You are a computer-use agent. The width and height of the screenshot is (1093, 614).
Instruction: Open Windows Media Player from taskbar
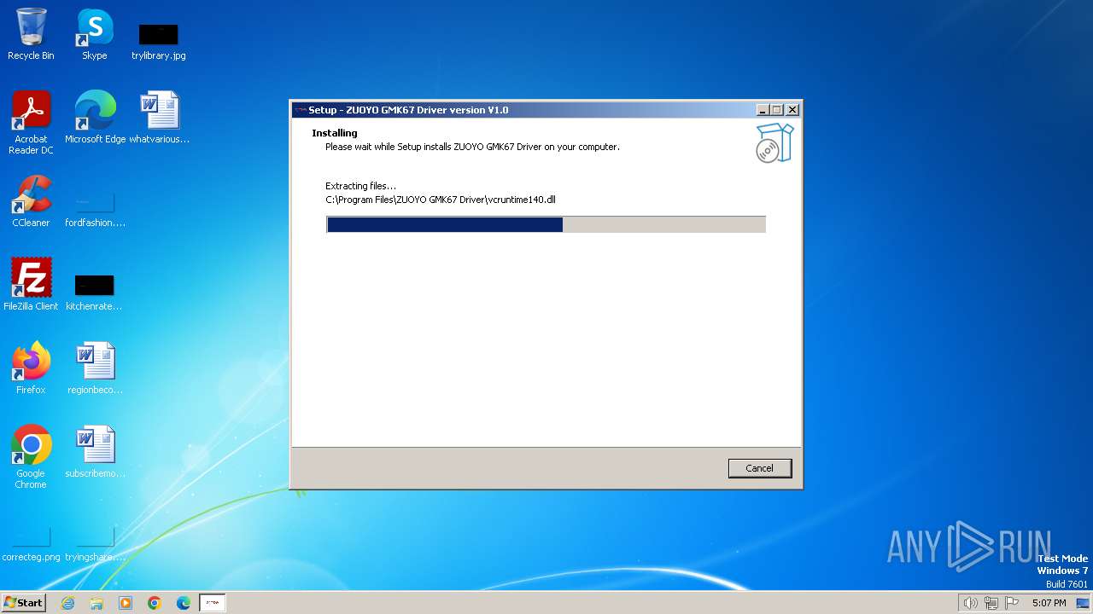click(126, 603)
